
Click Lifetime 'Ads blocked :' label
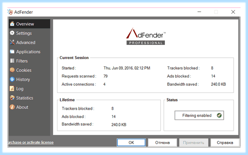tap(74, 117)
